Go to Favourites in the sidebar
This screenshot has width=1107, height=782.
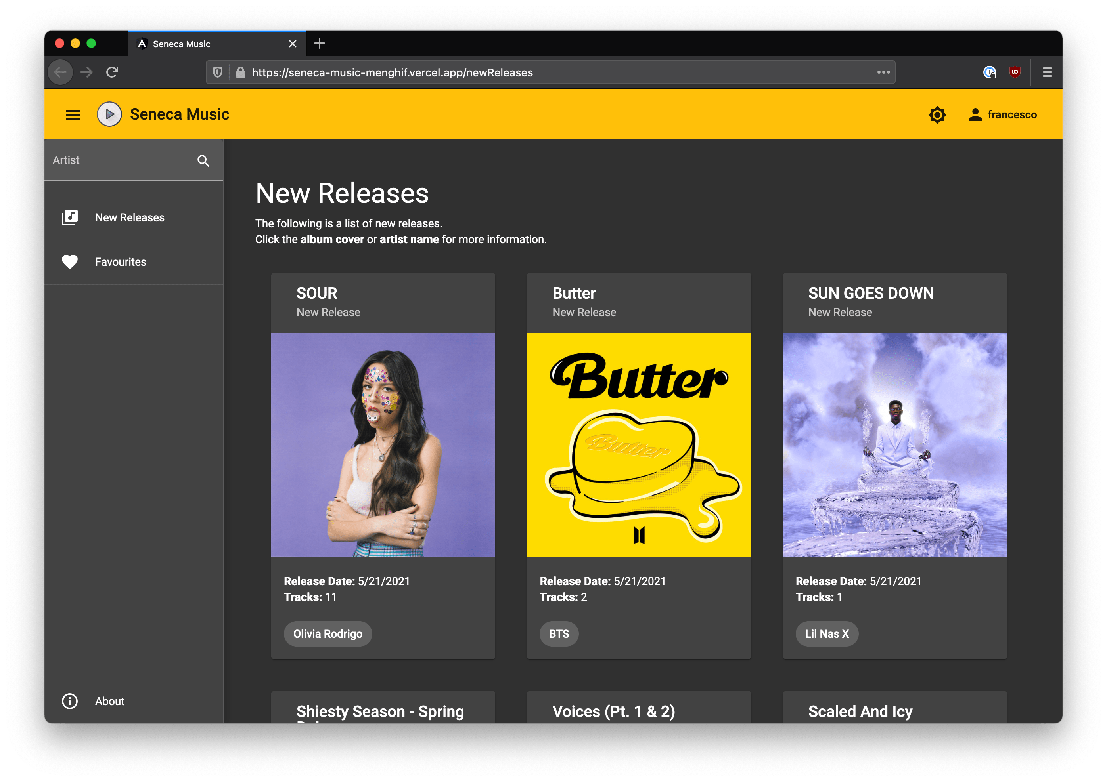tap(120, 262)
